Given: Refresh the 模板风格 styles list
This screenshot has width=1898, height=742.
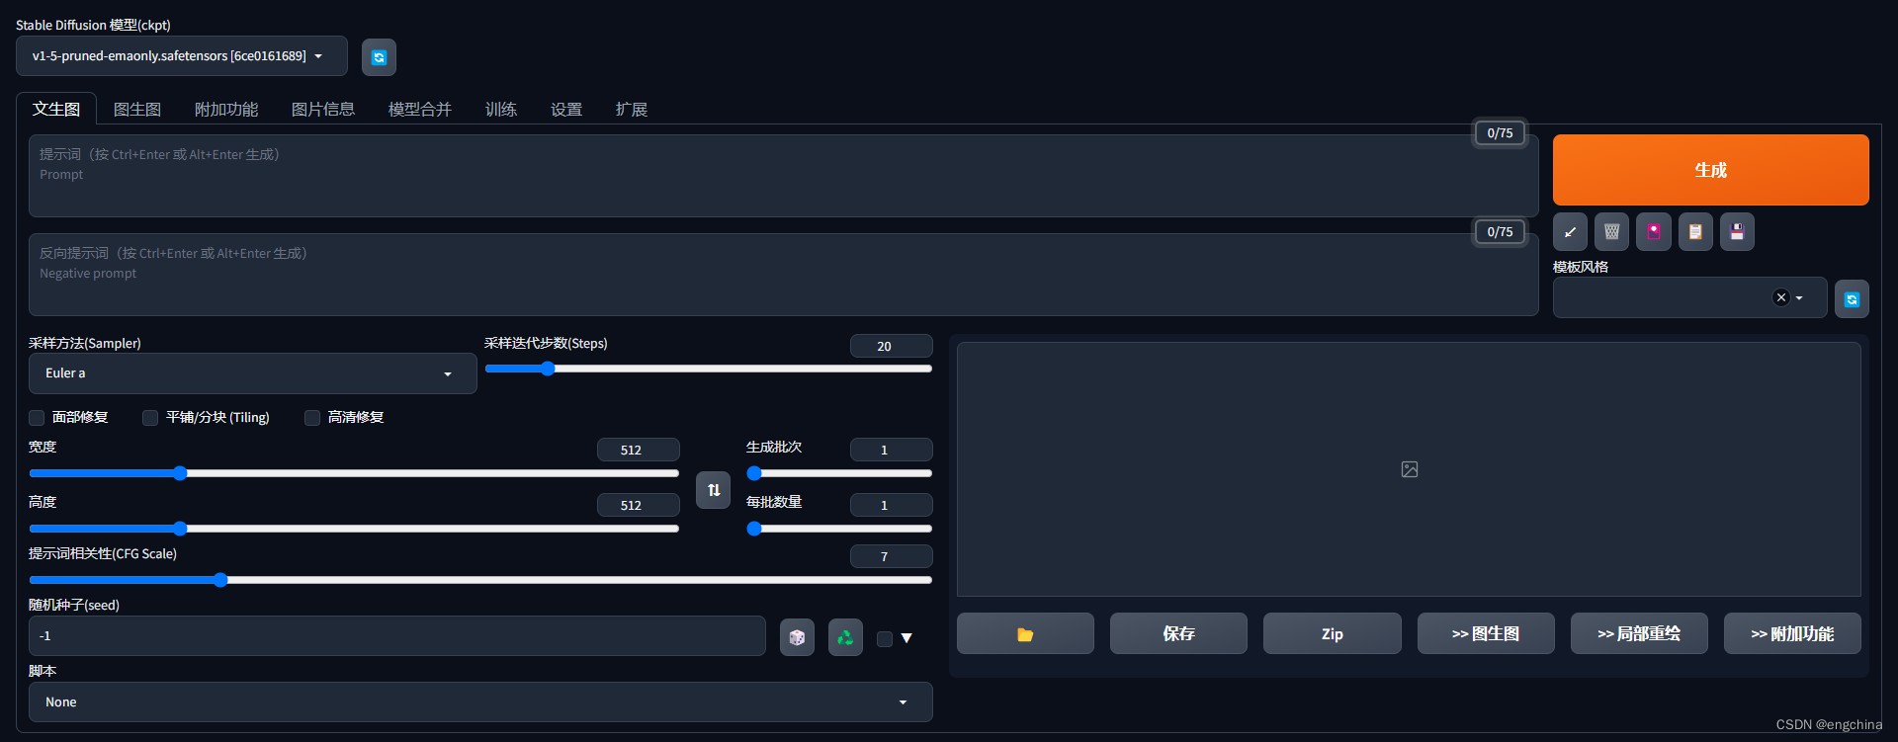Looking at the screenshot, I should pyautogui.click(x=1852, y=298).
